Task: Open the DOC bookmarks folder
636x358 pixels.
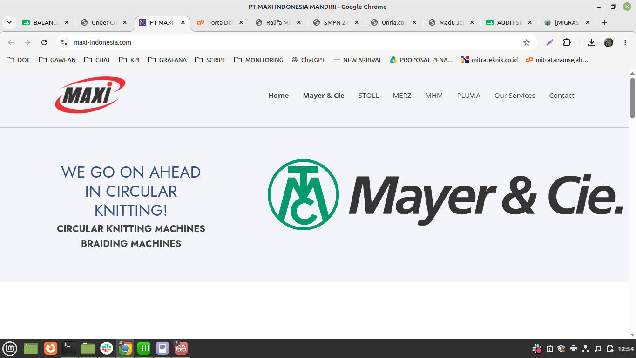Action: coord(18,60)
